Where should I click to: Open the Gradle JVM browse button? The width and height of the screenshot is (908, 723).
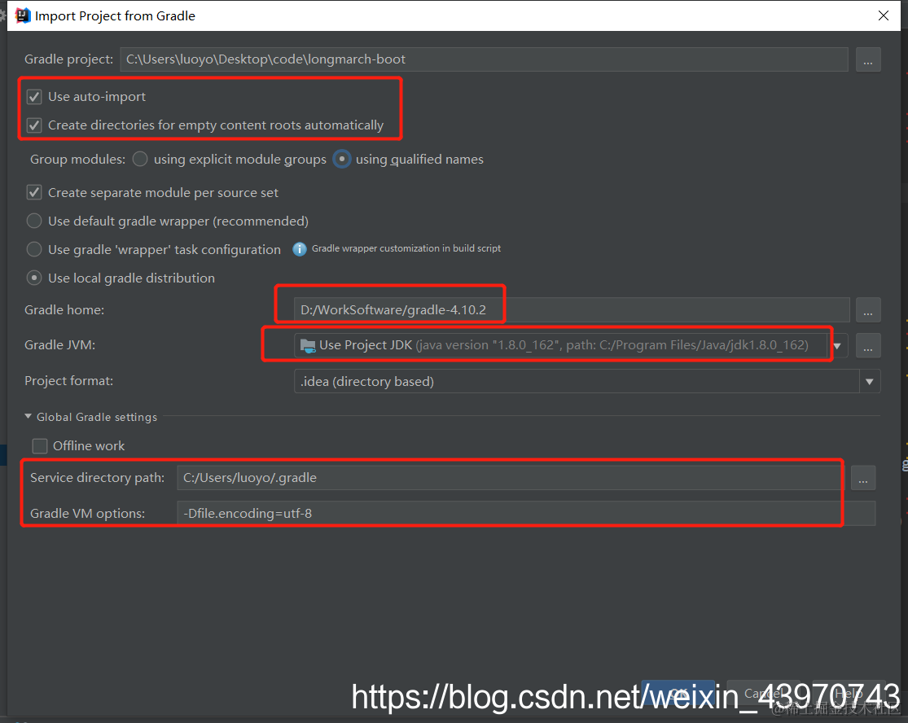tap(867, 345)
